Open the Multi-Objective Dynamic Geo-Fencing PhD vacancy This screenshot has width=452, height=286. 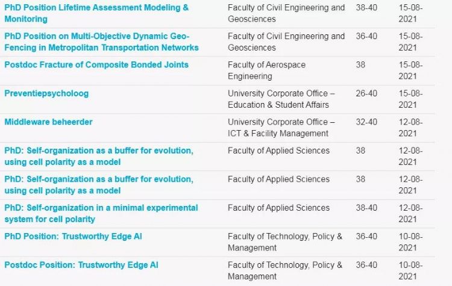101,42
